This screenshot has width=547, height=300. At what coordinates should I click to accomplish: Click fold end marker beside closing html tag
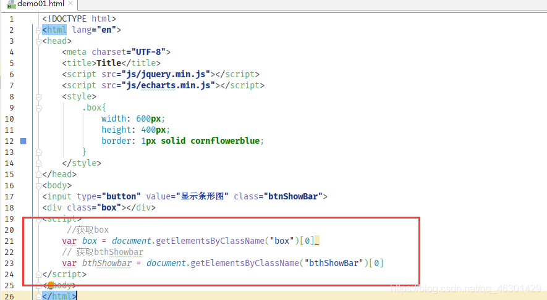[38, 296]
